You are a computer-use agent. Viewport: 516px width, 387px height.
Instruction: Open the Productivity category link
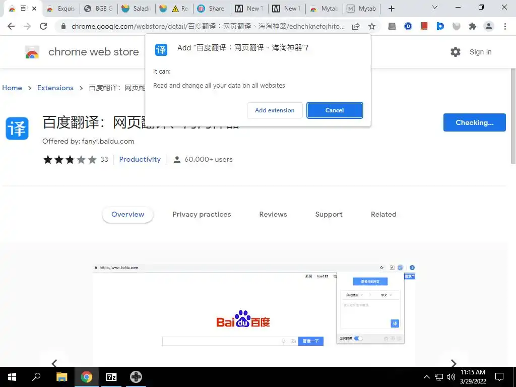click(140, 159)
